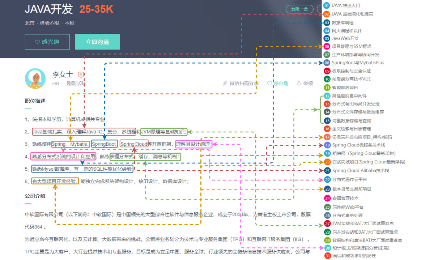Select course 04 网页编程和设计
Viewport: 434px width, 260px height.
pyautogui.click(x=343, y=31)
